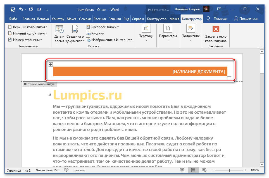
Task: Click the user account Виталий Каиров
Action: coord(187,9)
